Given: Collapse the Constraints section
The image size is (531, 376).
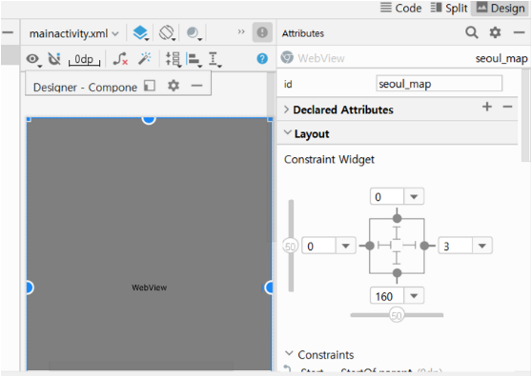Looking at the screenshot, I should [289, 353].
